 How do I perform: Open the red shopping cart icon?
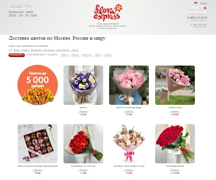point(205,8)
